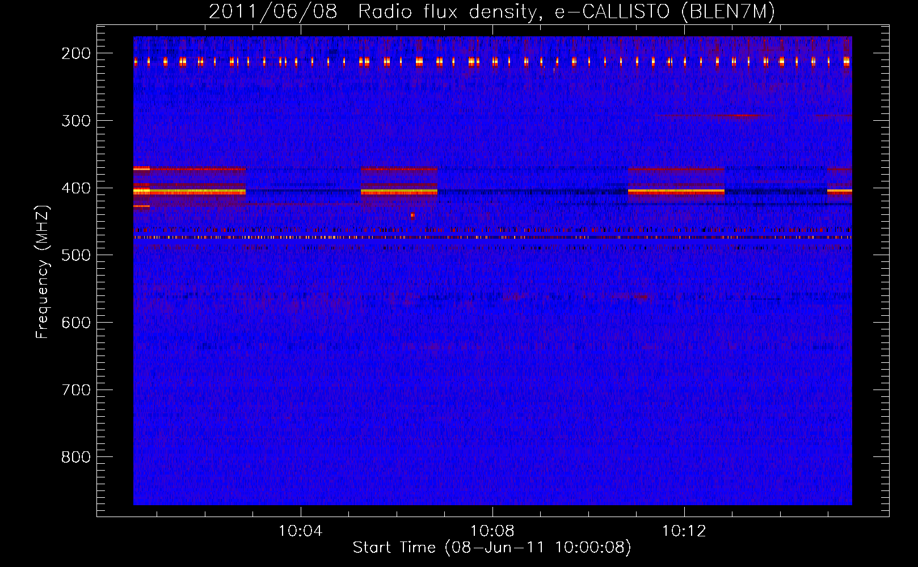Click the 10:04 time tick label
Image resolution: width=918 pixels, height=567 pixels.
pos(301,531)
